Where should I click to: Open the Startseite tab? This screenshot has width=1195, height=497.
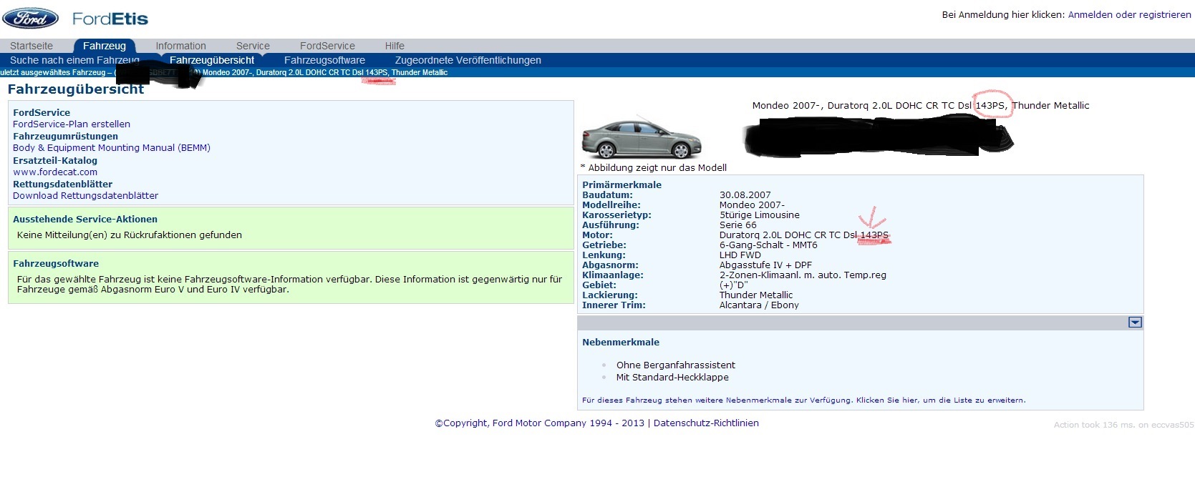[x=32, y=46]
